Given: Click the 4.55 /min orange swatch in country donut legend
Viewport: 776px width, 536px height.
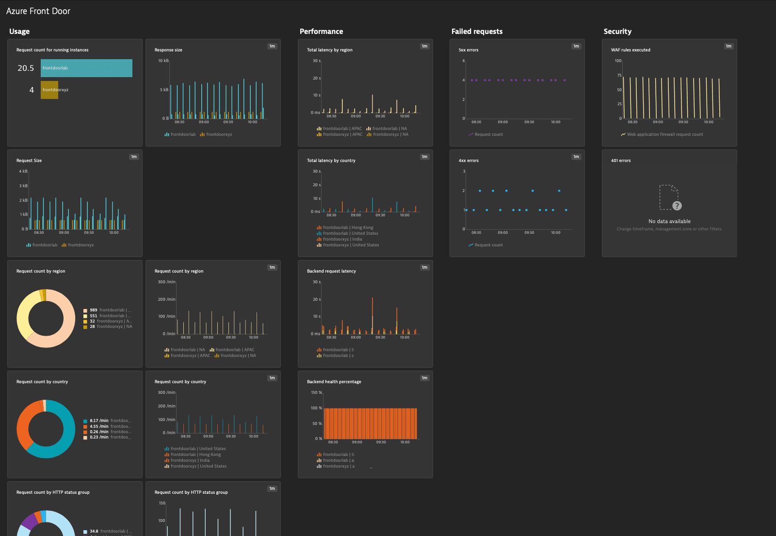Looking at the screenshot, I should coord(85,426).
